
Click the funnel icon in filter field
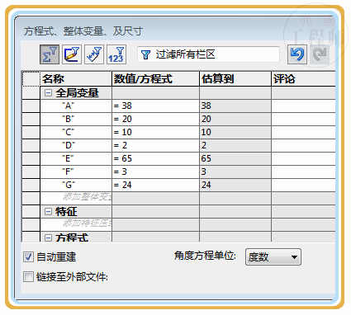coord(145,54)
